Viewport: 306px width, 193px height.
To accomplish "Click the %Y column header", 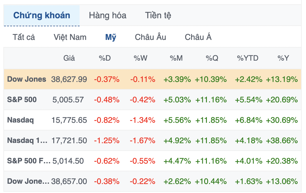I will coord(283,58).
